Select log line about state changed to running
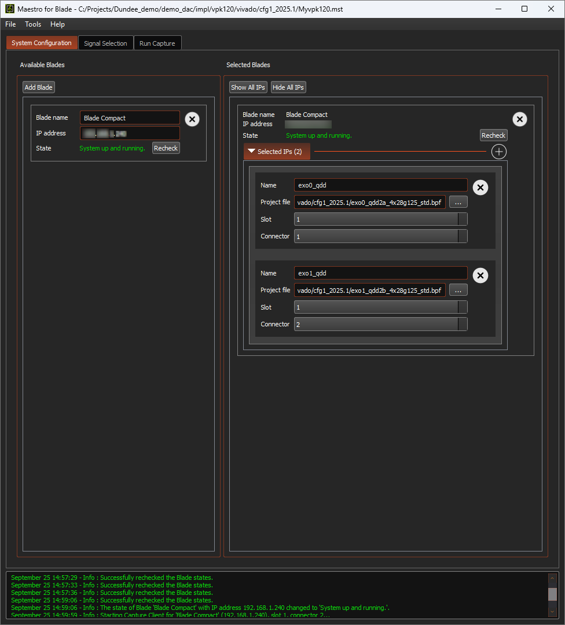565x625 pixels. 200,608
